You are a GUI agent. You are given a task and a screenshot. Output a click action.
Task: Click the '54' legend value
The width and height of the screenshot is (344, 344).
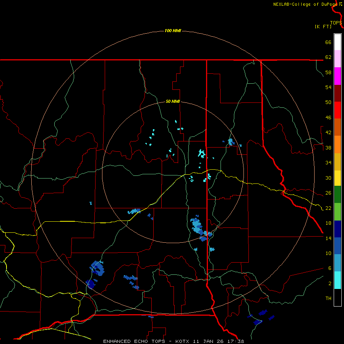328,87
